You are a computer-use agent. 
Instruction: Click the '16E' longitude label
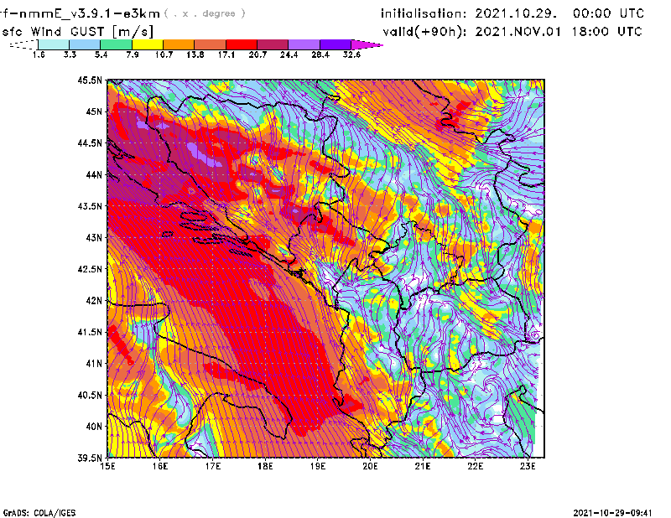[x=160, y=466]
